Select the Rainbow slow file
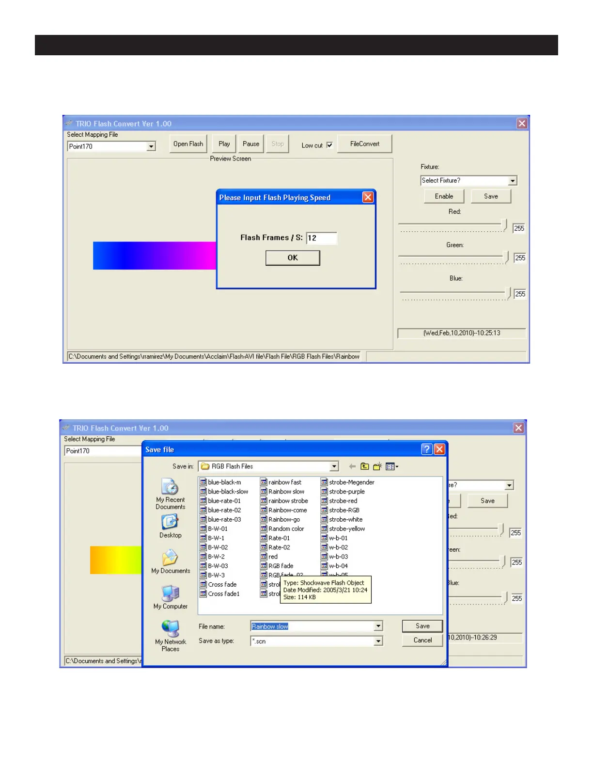593x768 pixels. [x=286, y=492]
